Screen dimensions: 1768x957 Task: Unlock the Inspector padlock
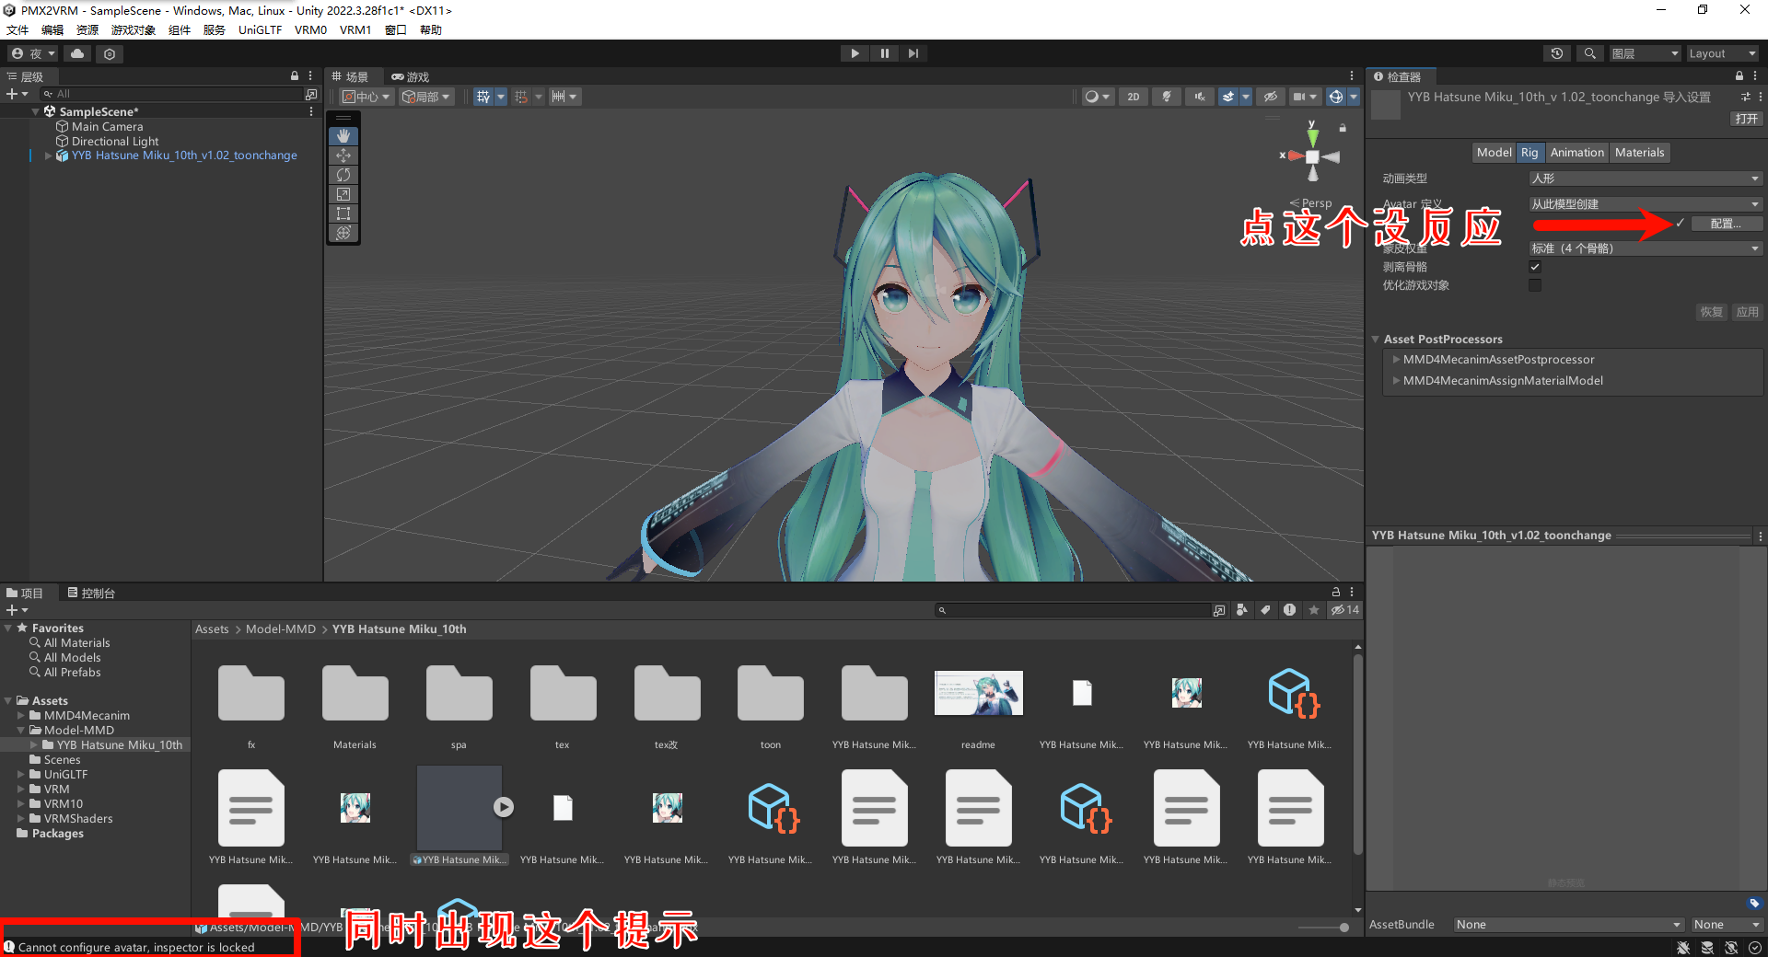tap(1739, 76)
